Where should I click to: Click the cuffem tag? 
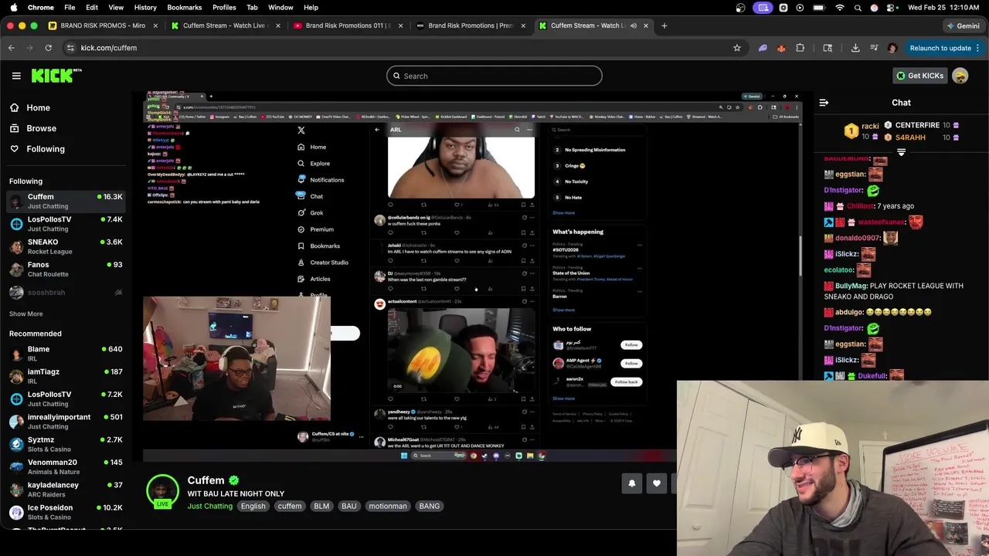[x=290, y=507]
